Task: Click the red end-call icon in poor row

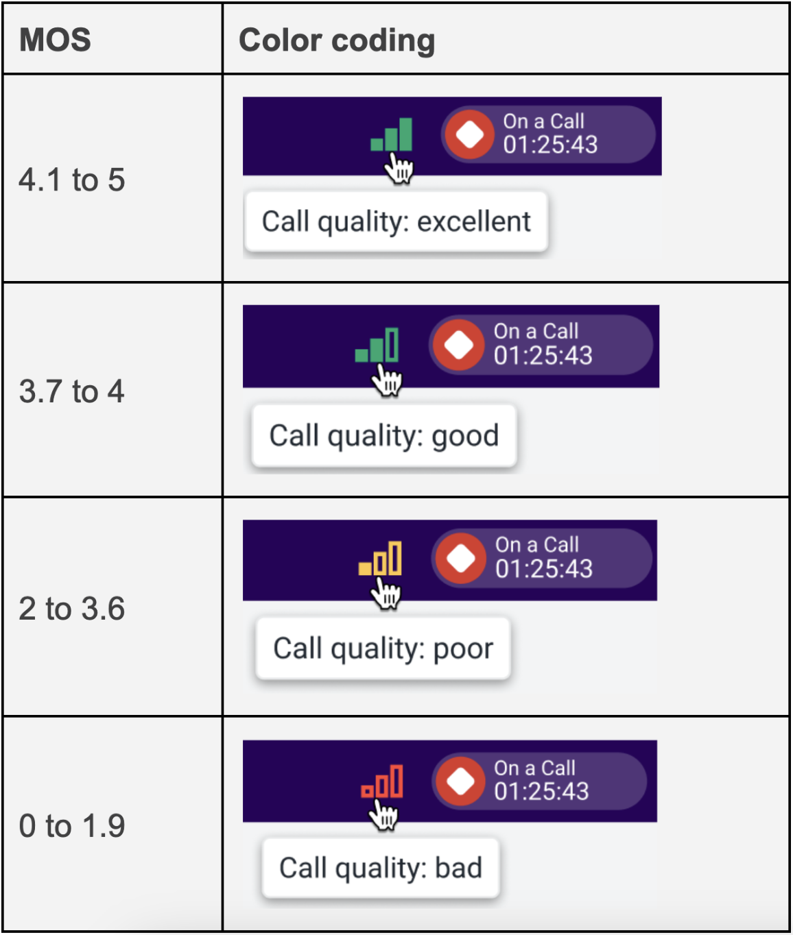Action: [461, 558]
